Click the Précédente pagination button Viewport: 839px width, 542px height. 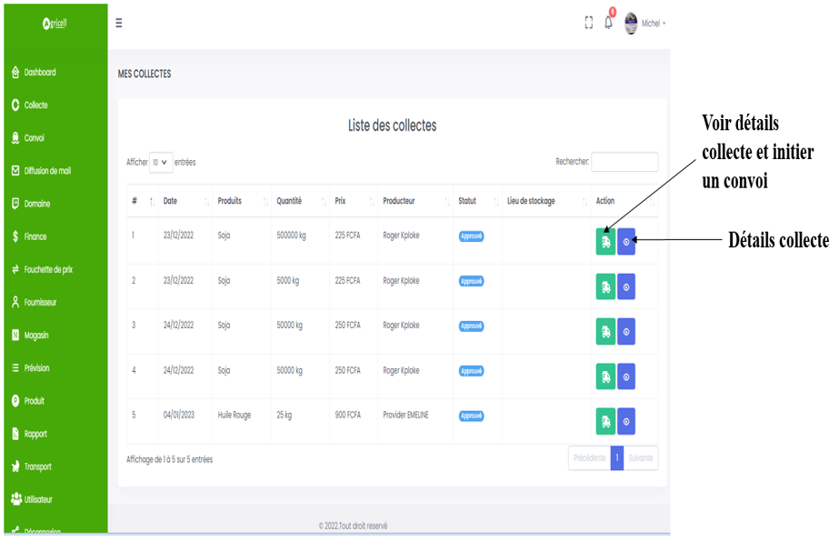tap(589, 458)
